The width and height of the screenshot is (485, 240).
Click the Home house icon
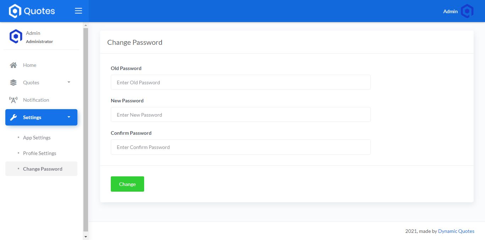click(x=13, y=65)
